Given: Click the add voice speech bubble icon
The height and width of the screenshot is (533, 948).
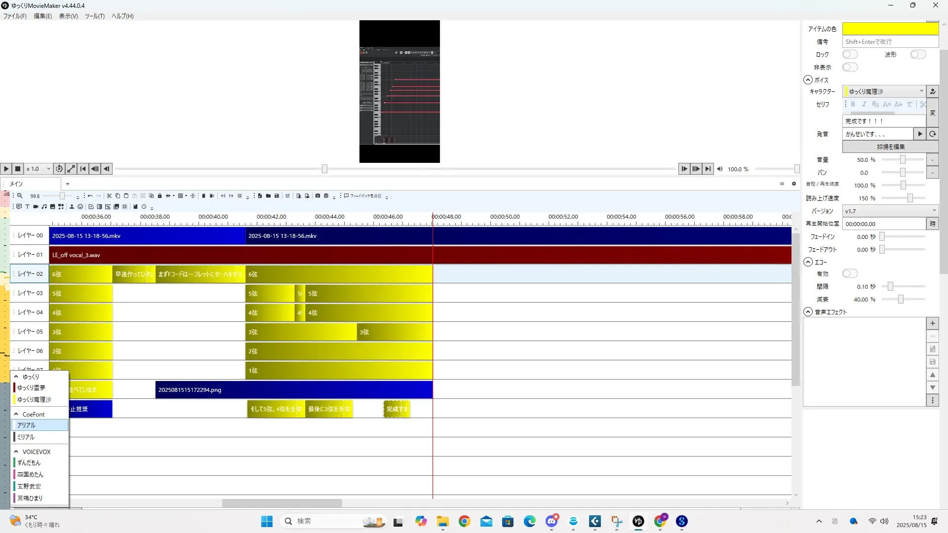Looking at the screenshot, I should (19, 207).
